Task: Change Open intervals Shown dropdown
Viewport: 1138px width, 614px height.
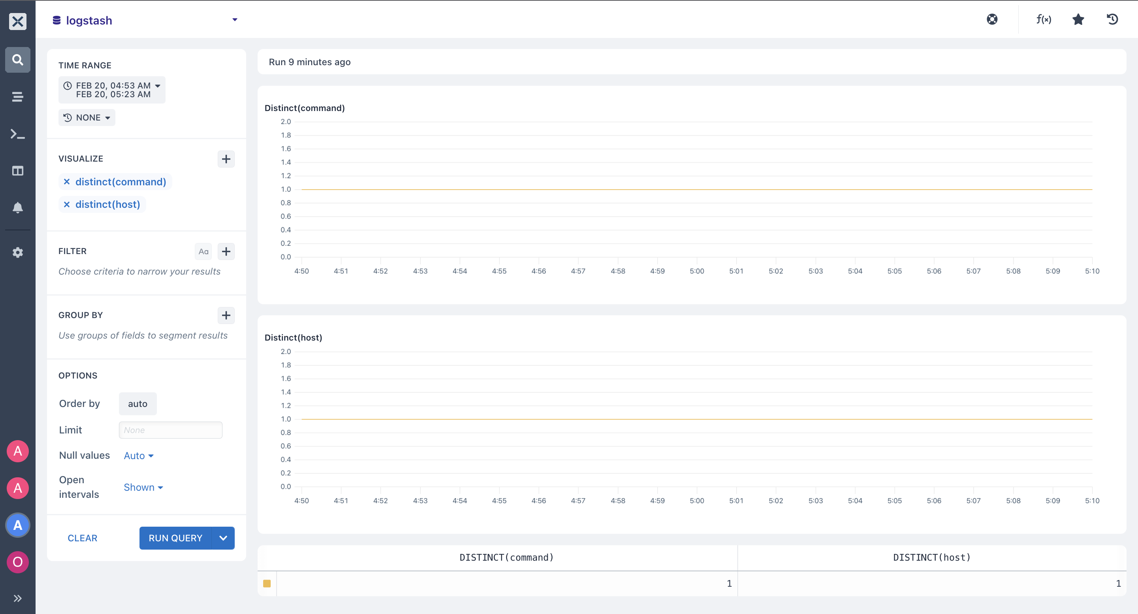Action: coord(143,487)
